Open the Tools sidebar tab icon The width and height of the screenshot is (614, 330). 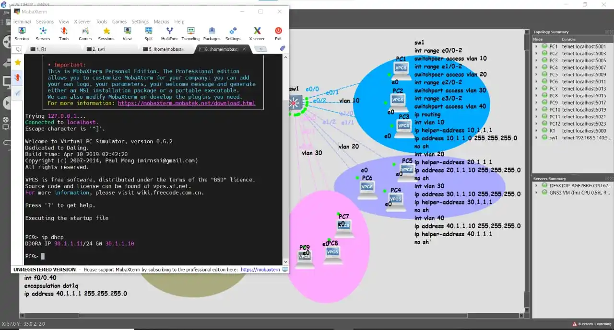click(x=18, y=77)
